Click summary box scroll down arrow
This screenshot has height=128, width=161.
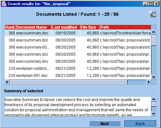154,114
